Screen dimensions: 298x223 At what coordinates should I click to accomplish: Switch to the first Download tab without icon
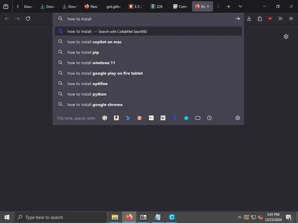(29, 7)
